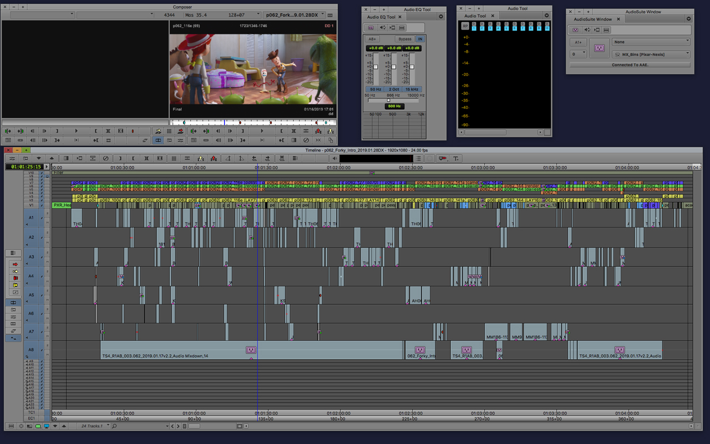The height and width of the screenshot is (444, 710).
Task: Select the AudioSuite Window tab
Action: [x=596, y=19]
